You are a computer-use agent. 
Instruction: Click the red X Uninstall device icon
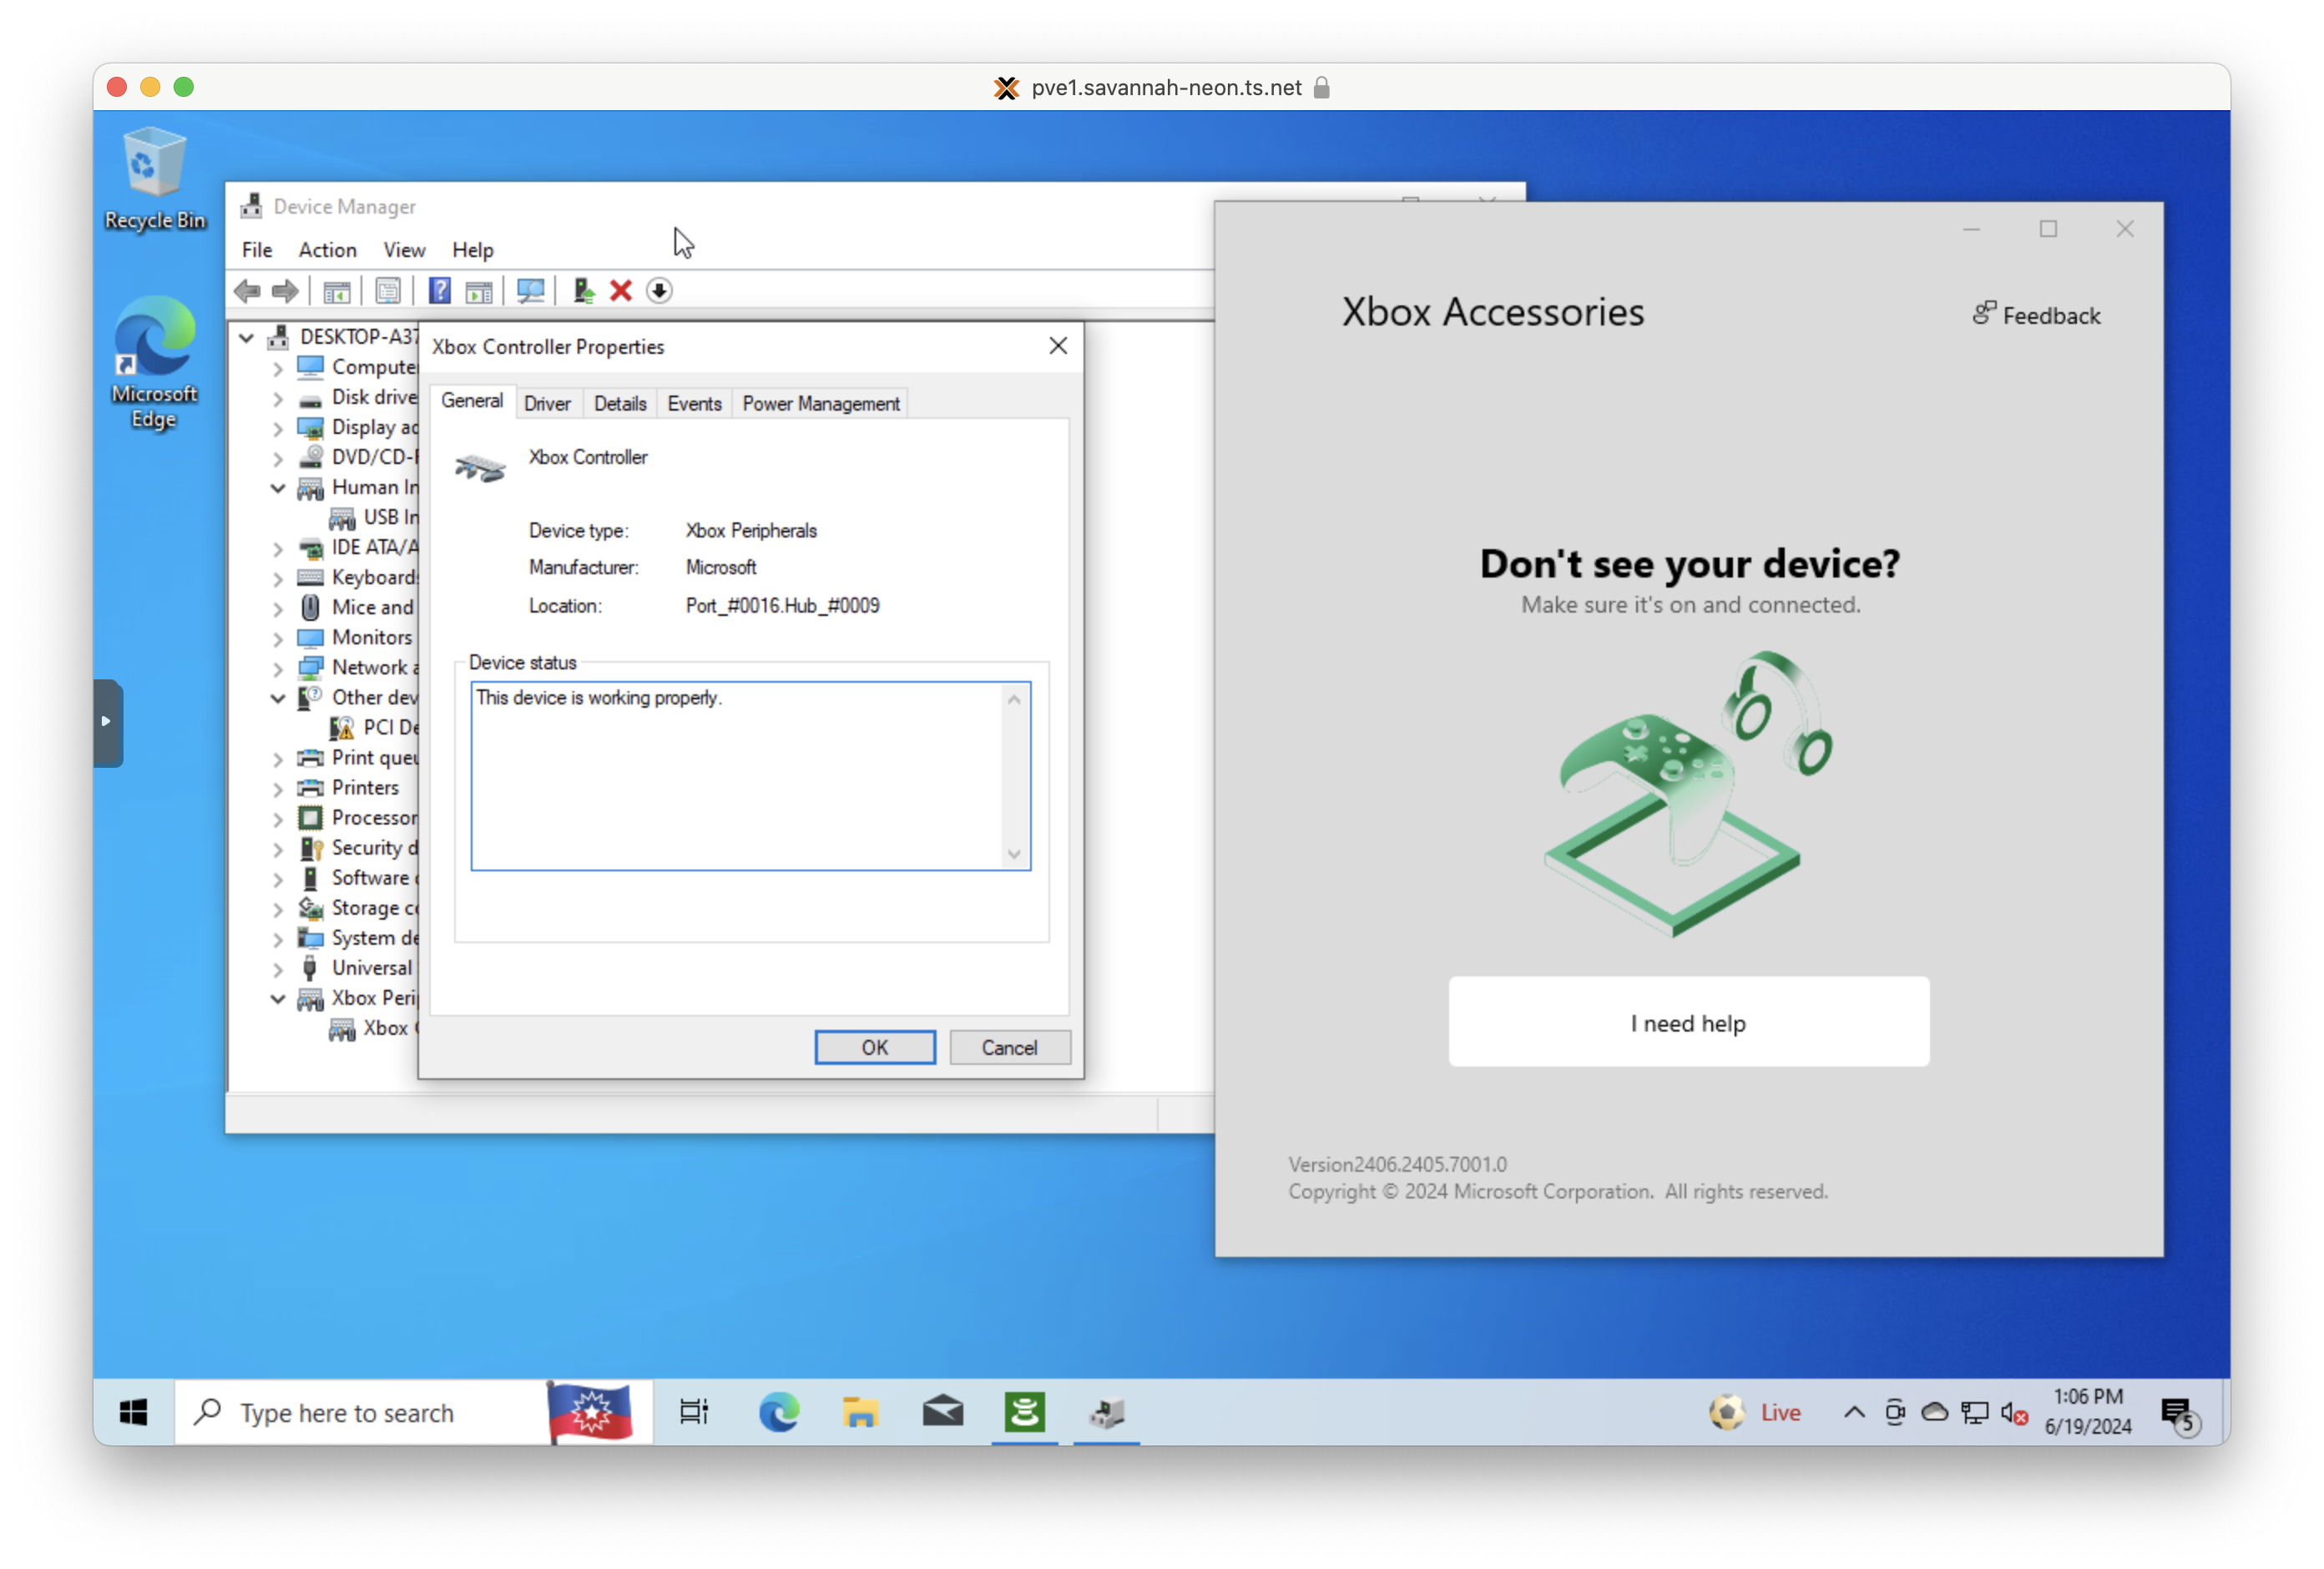(x=621, y=291)
